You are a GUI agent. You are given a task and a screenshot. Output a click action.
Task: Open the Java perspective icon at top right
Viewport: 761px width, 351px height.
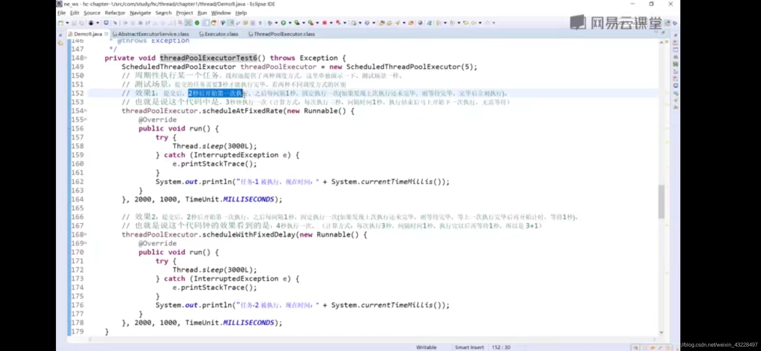(668, 23)
